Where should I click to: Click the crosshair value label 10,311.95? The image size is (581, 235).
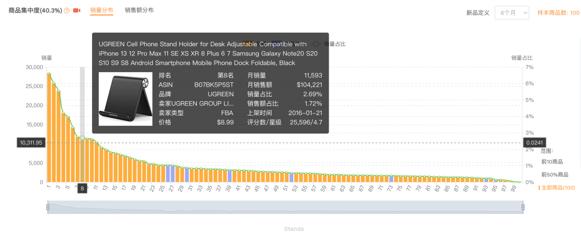coord(31,143)
